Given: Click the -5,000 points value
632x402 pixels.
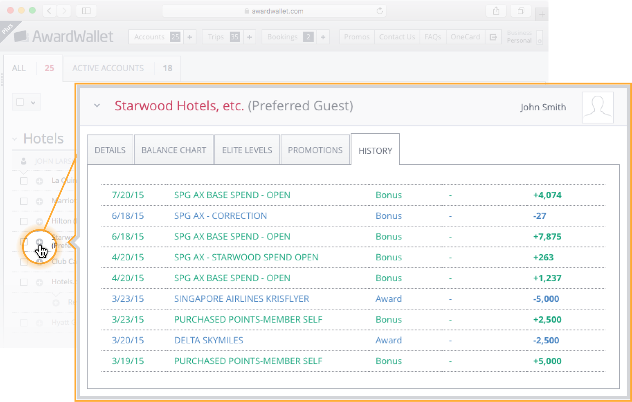Looking at the screenshot, I should (546, 299).
